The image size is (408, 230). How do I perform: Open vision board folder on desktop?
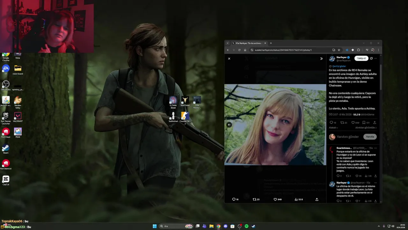pyautogui.click(x=18, y=70)
